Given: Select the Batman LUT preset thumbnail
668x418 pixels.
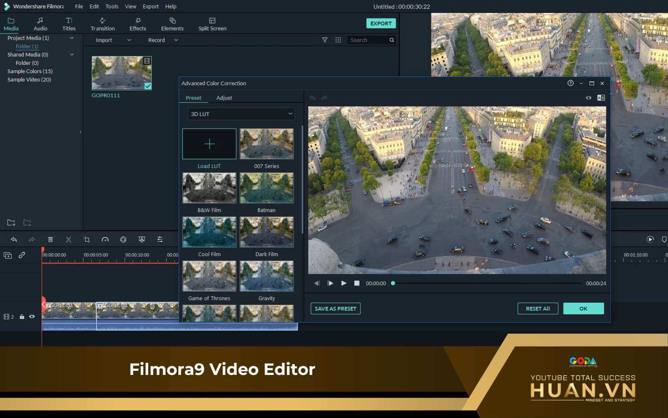Looking at the screenshot, I should point(266,189).
